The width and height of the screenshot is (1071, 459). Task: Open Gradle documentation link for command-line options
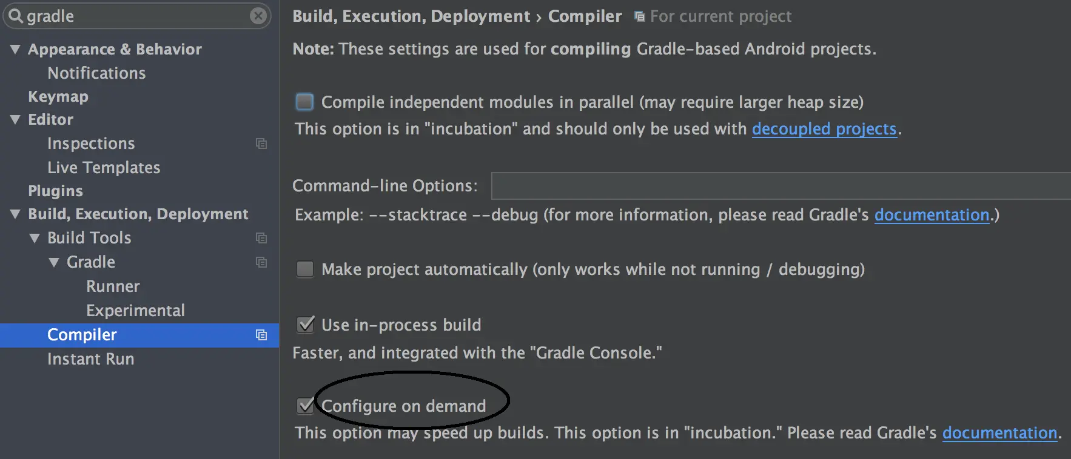pos(932,215)
